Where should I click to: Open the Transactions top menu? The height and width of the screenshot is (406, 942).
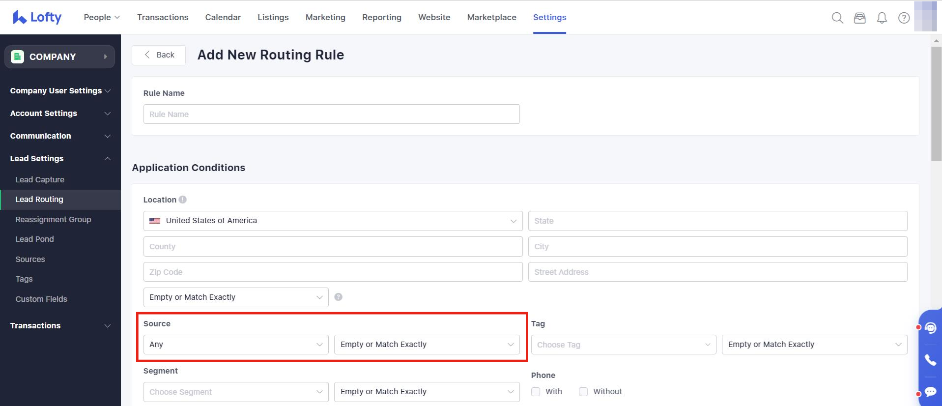(x=163, y=17)
